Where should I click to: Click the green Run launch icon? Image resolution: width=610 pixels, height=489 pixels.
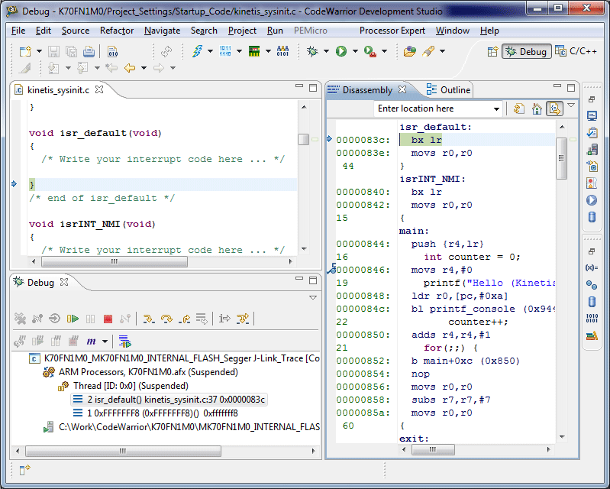click(341, 51)
